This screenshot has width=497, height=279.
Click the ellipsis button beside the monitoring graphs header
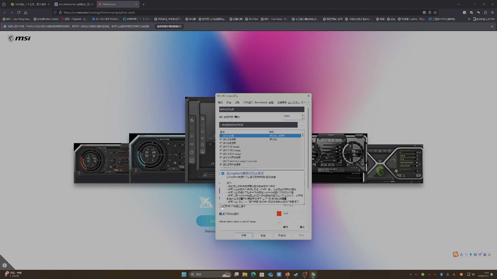[302, 125]
